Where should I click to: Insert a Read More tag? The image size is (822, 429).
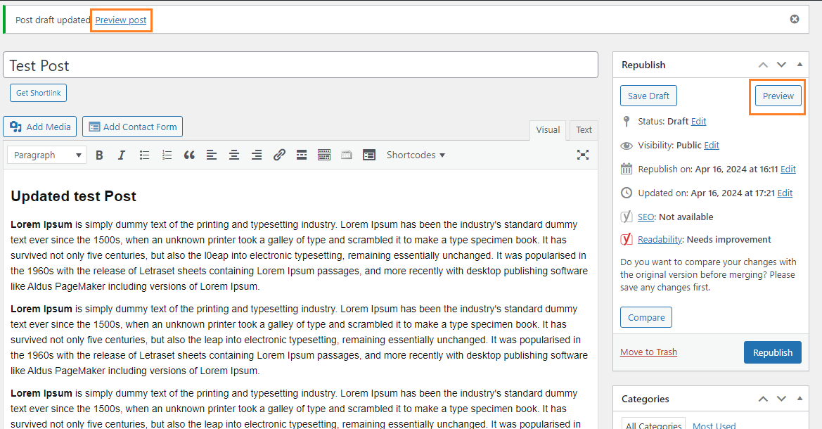[302, 155]
